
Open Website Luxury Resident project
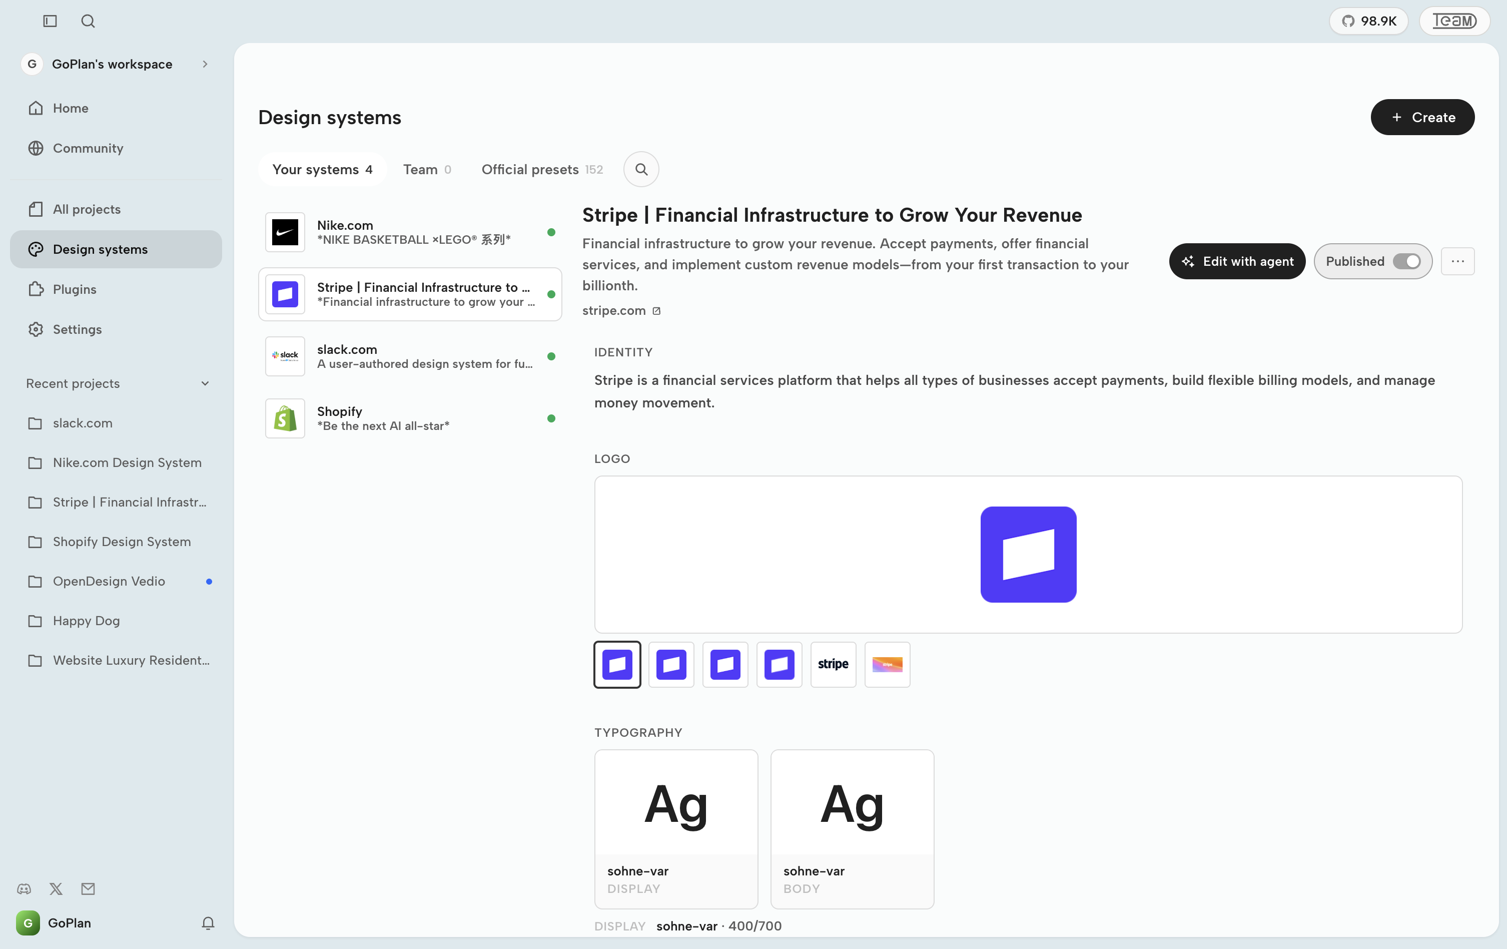point(116,660)
